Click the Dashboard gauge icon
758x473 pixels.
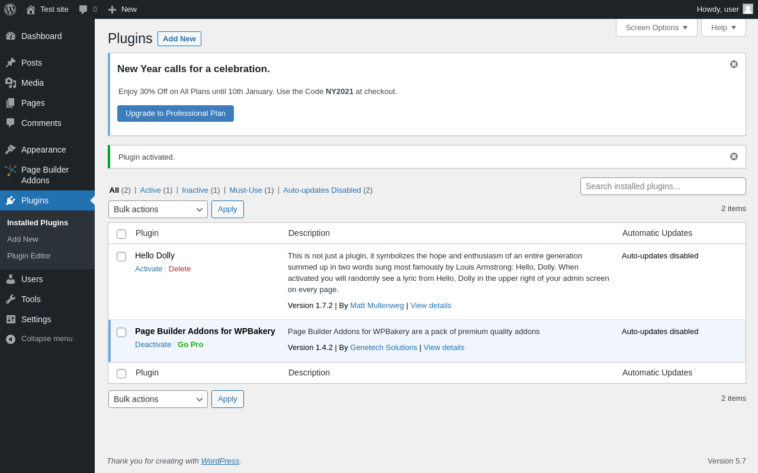(x=11, y=36)
